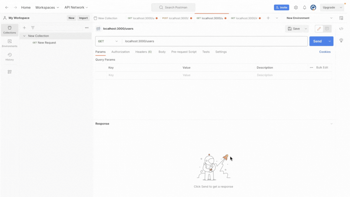This screenshot has width=350, height=197.
Task: Open the comments icon next to pencil
Action: (327, 29)
